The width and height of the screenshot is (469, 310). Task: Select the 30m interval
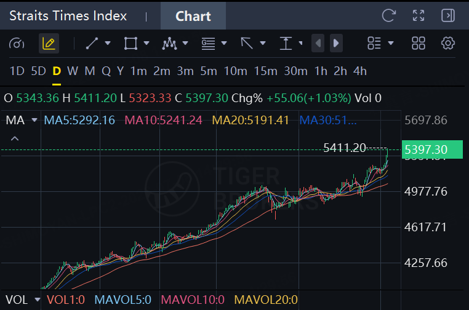click(x=295, y=71)
